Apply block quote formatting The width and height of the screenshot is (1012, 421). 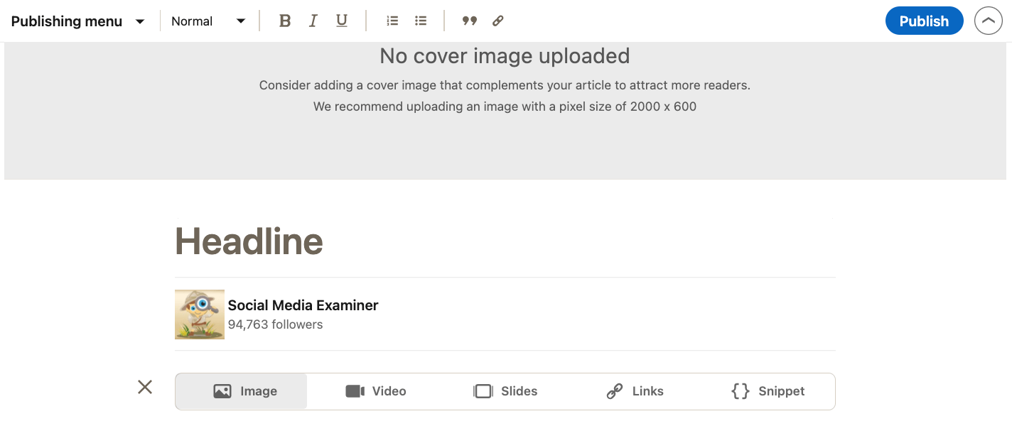469,21
